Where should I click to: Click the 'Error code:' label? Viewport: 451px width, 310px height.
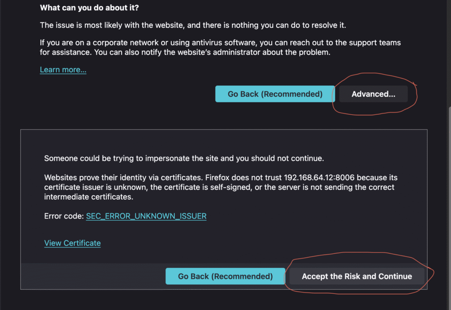pos(64,216)
